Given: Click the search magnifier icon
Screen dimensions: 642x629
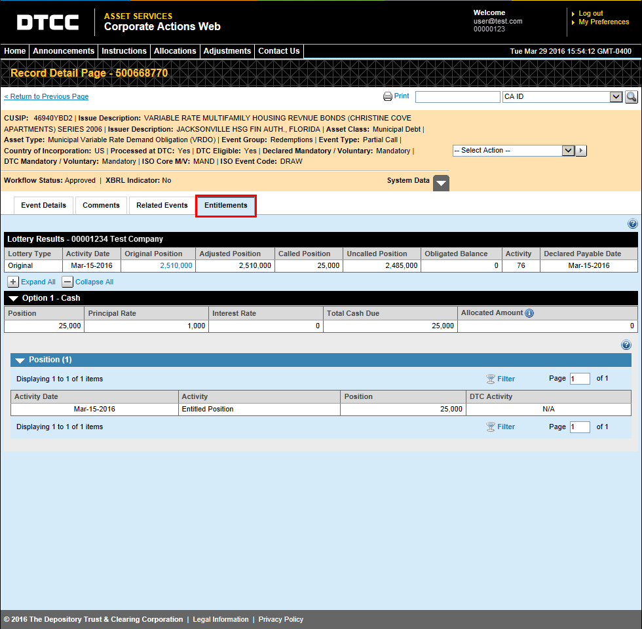Looking at the screenshot, I should coord(631,96).
